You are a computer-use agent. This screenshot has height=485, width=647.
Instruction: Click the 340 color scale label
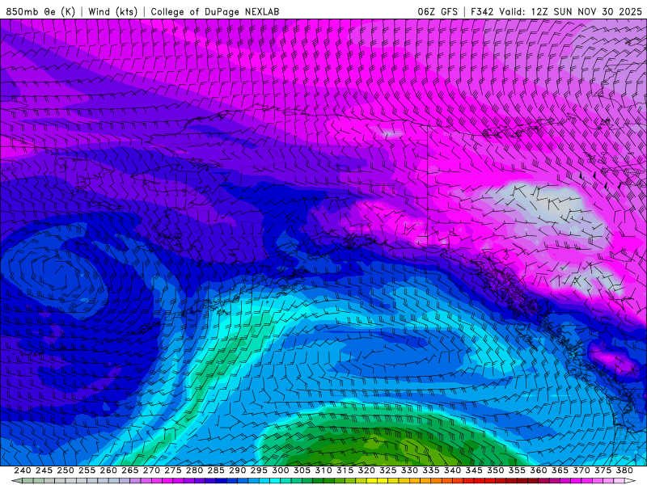(452, 470)
